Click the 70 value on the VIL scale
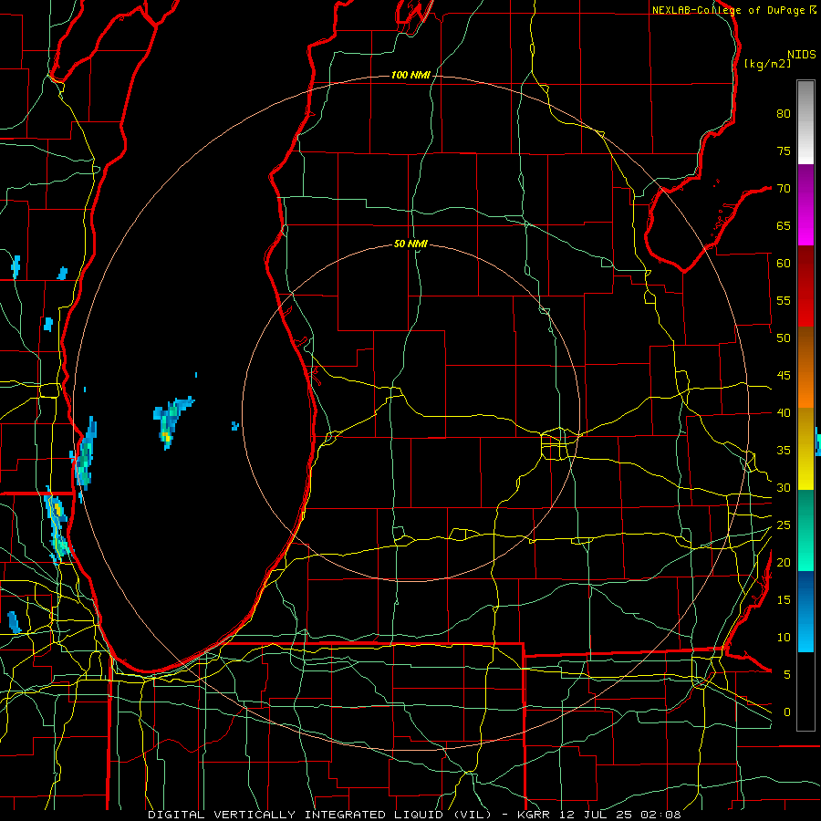821x821 pixels. pos(784,189)
